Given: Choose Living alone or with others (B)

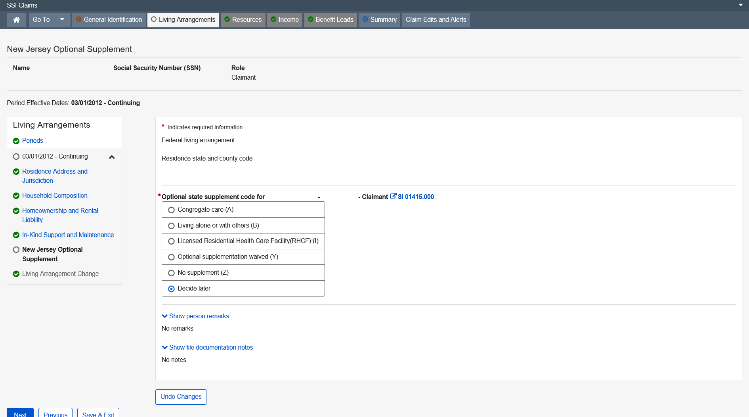Looking at the screenshot, I should click(171, 226).
